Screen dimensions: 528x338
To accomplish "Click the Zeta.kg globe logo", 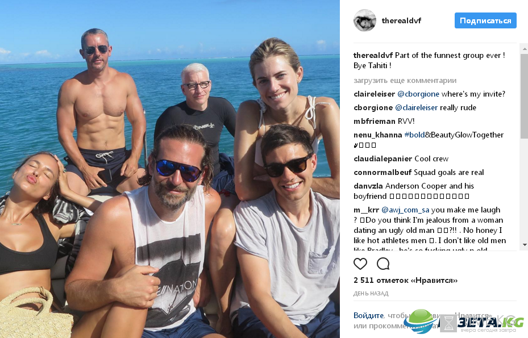I will coord(419,322).
